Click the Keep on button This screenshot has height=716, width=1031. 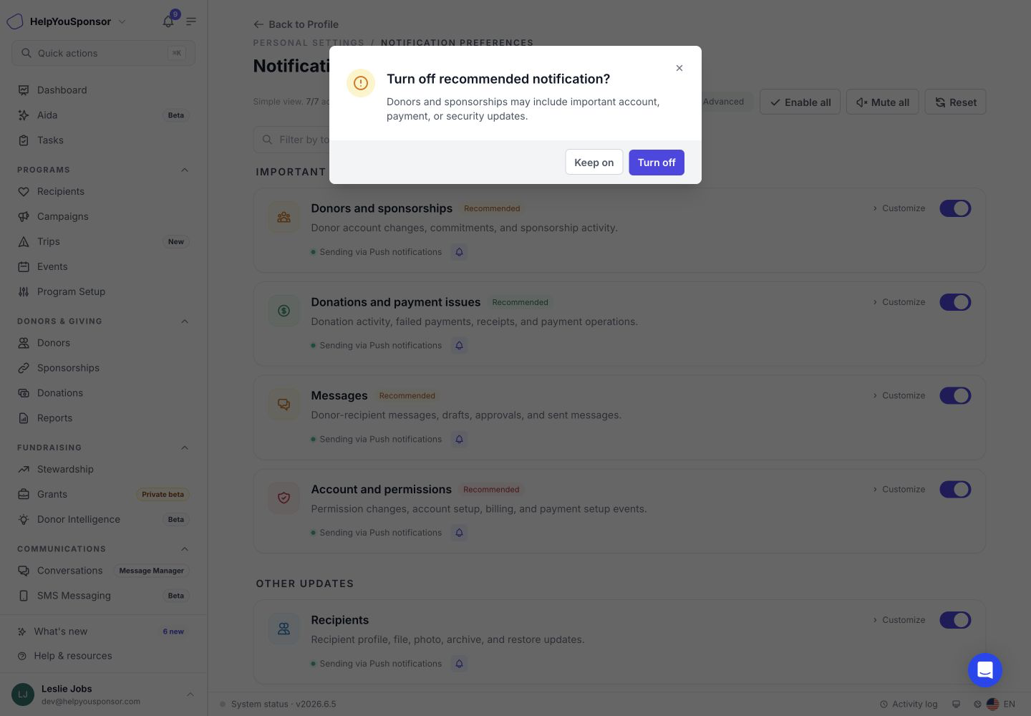594,163
